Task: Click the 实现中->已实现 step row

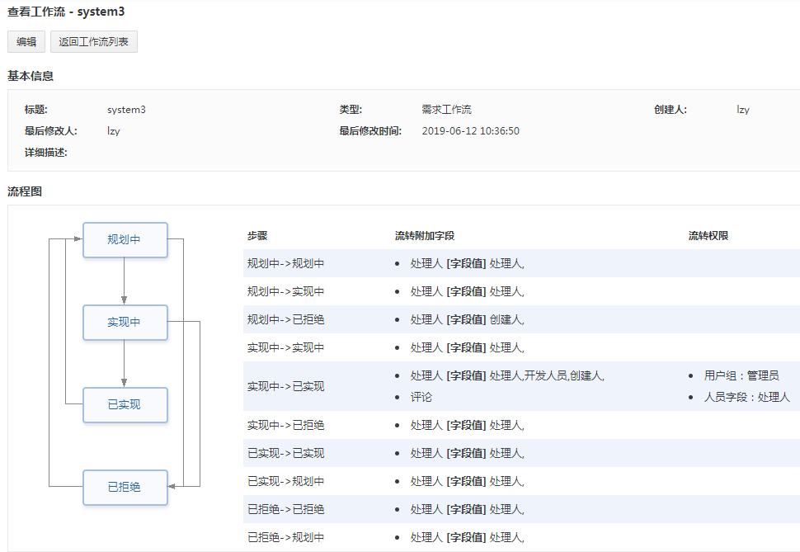Action: pyautogui.click(x=521, y=386)
